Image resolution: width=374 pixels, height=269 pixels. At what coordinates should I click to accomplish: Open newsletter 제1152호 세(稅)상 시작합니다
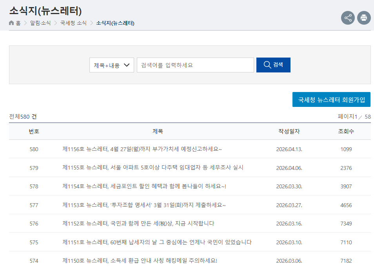pyautogui.click(x=138, y=224)
